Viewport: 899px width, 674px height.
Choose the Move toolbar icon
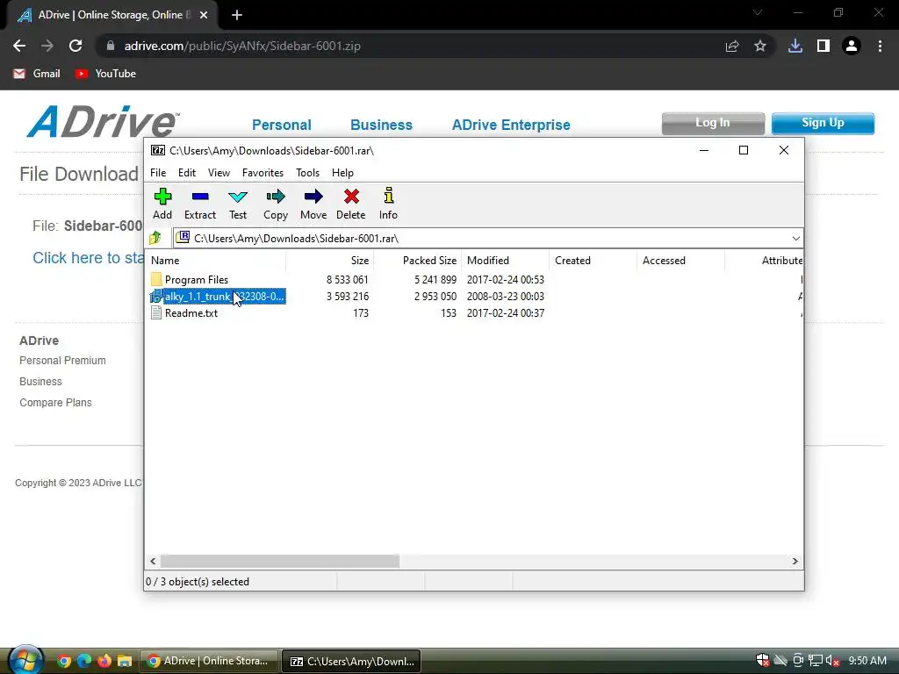click(313, 197)
